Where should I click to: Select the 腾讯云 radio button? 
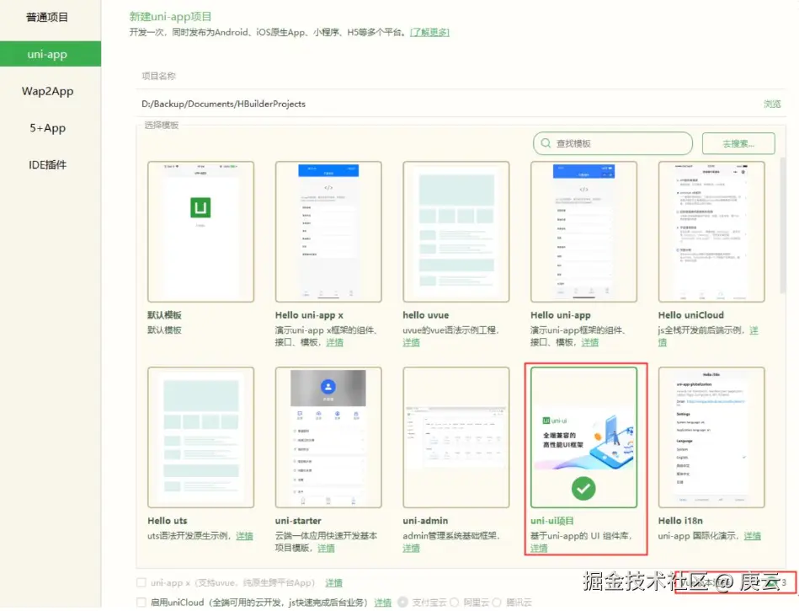[x=497, y=603]
